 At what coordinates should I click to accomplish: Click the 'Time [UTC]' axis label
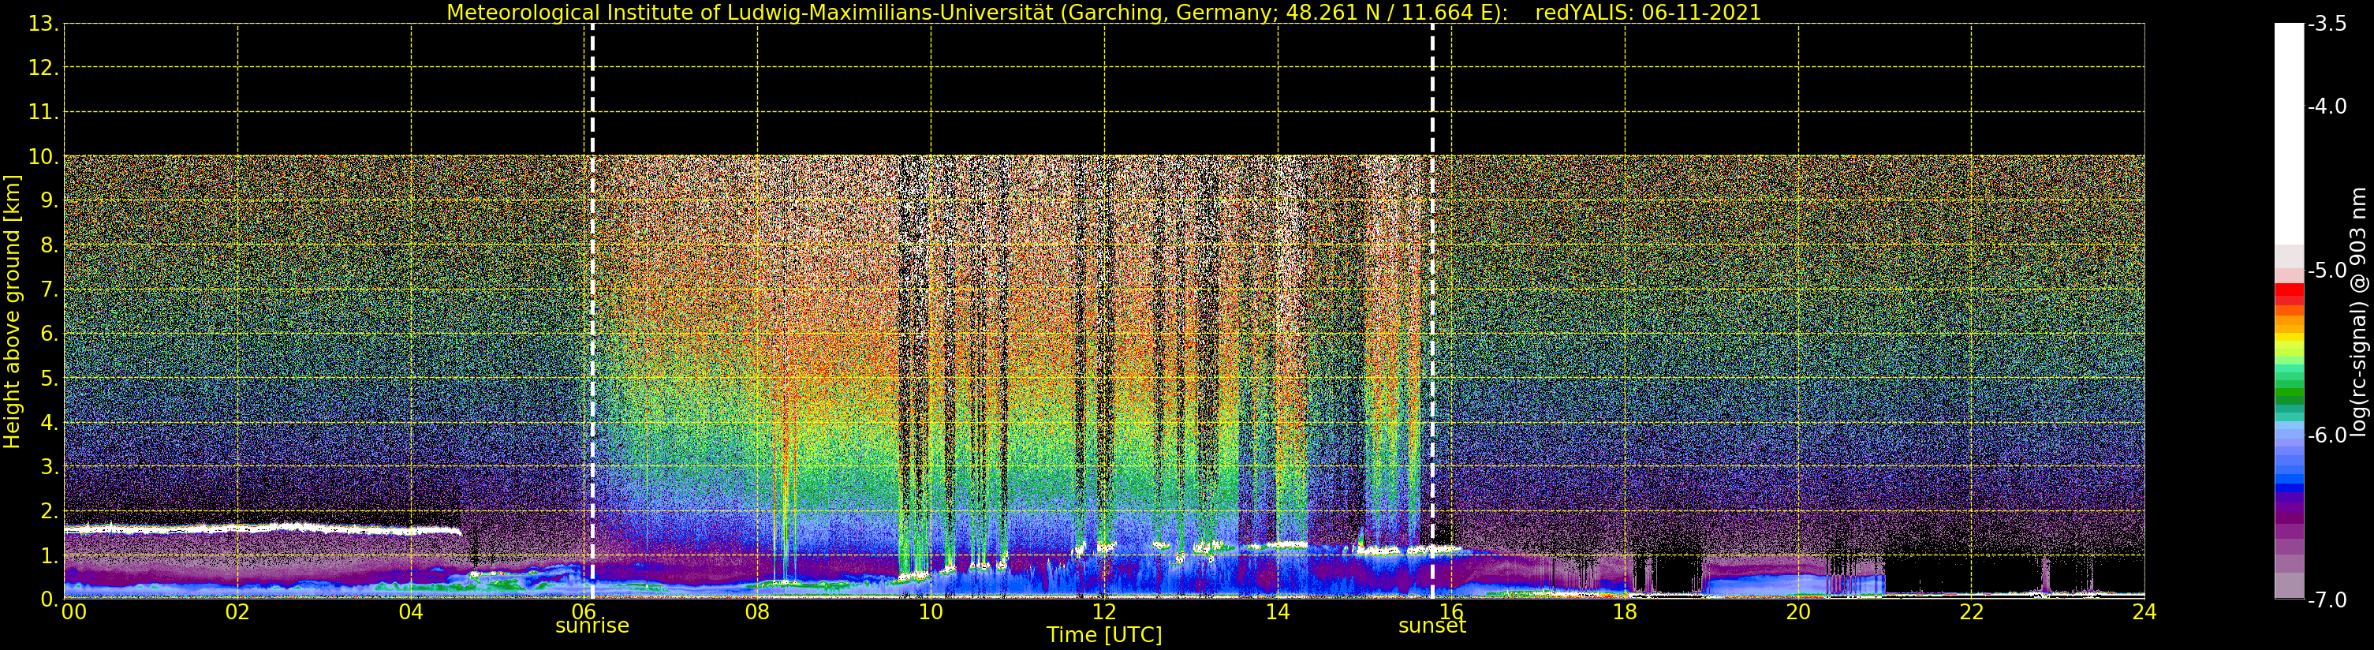coord(1103,635)
